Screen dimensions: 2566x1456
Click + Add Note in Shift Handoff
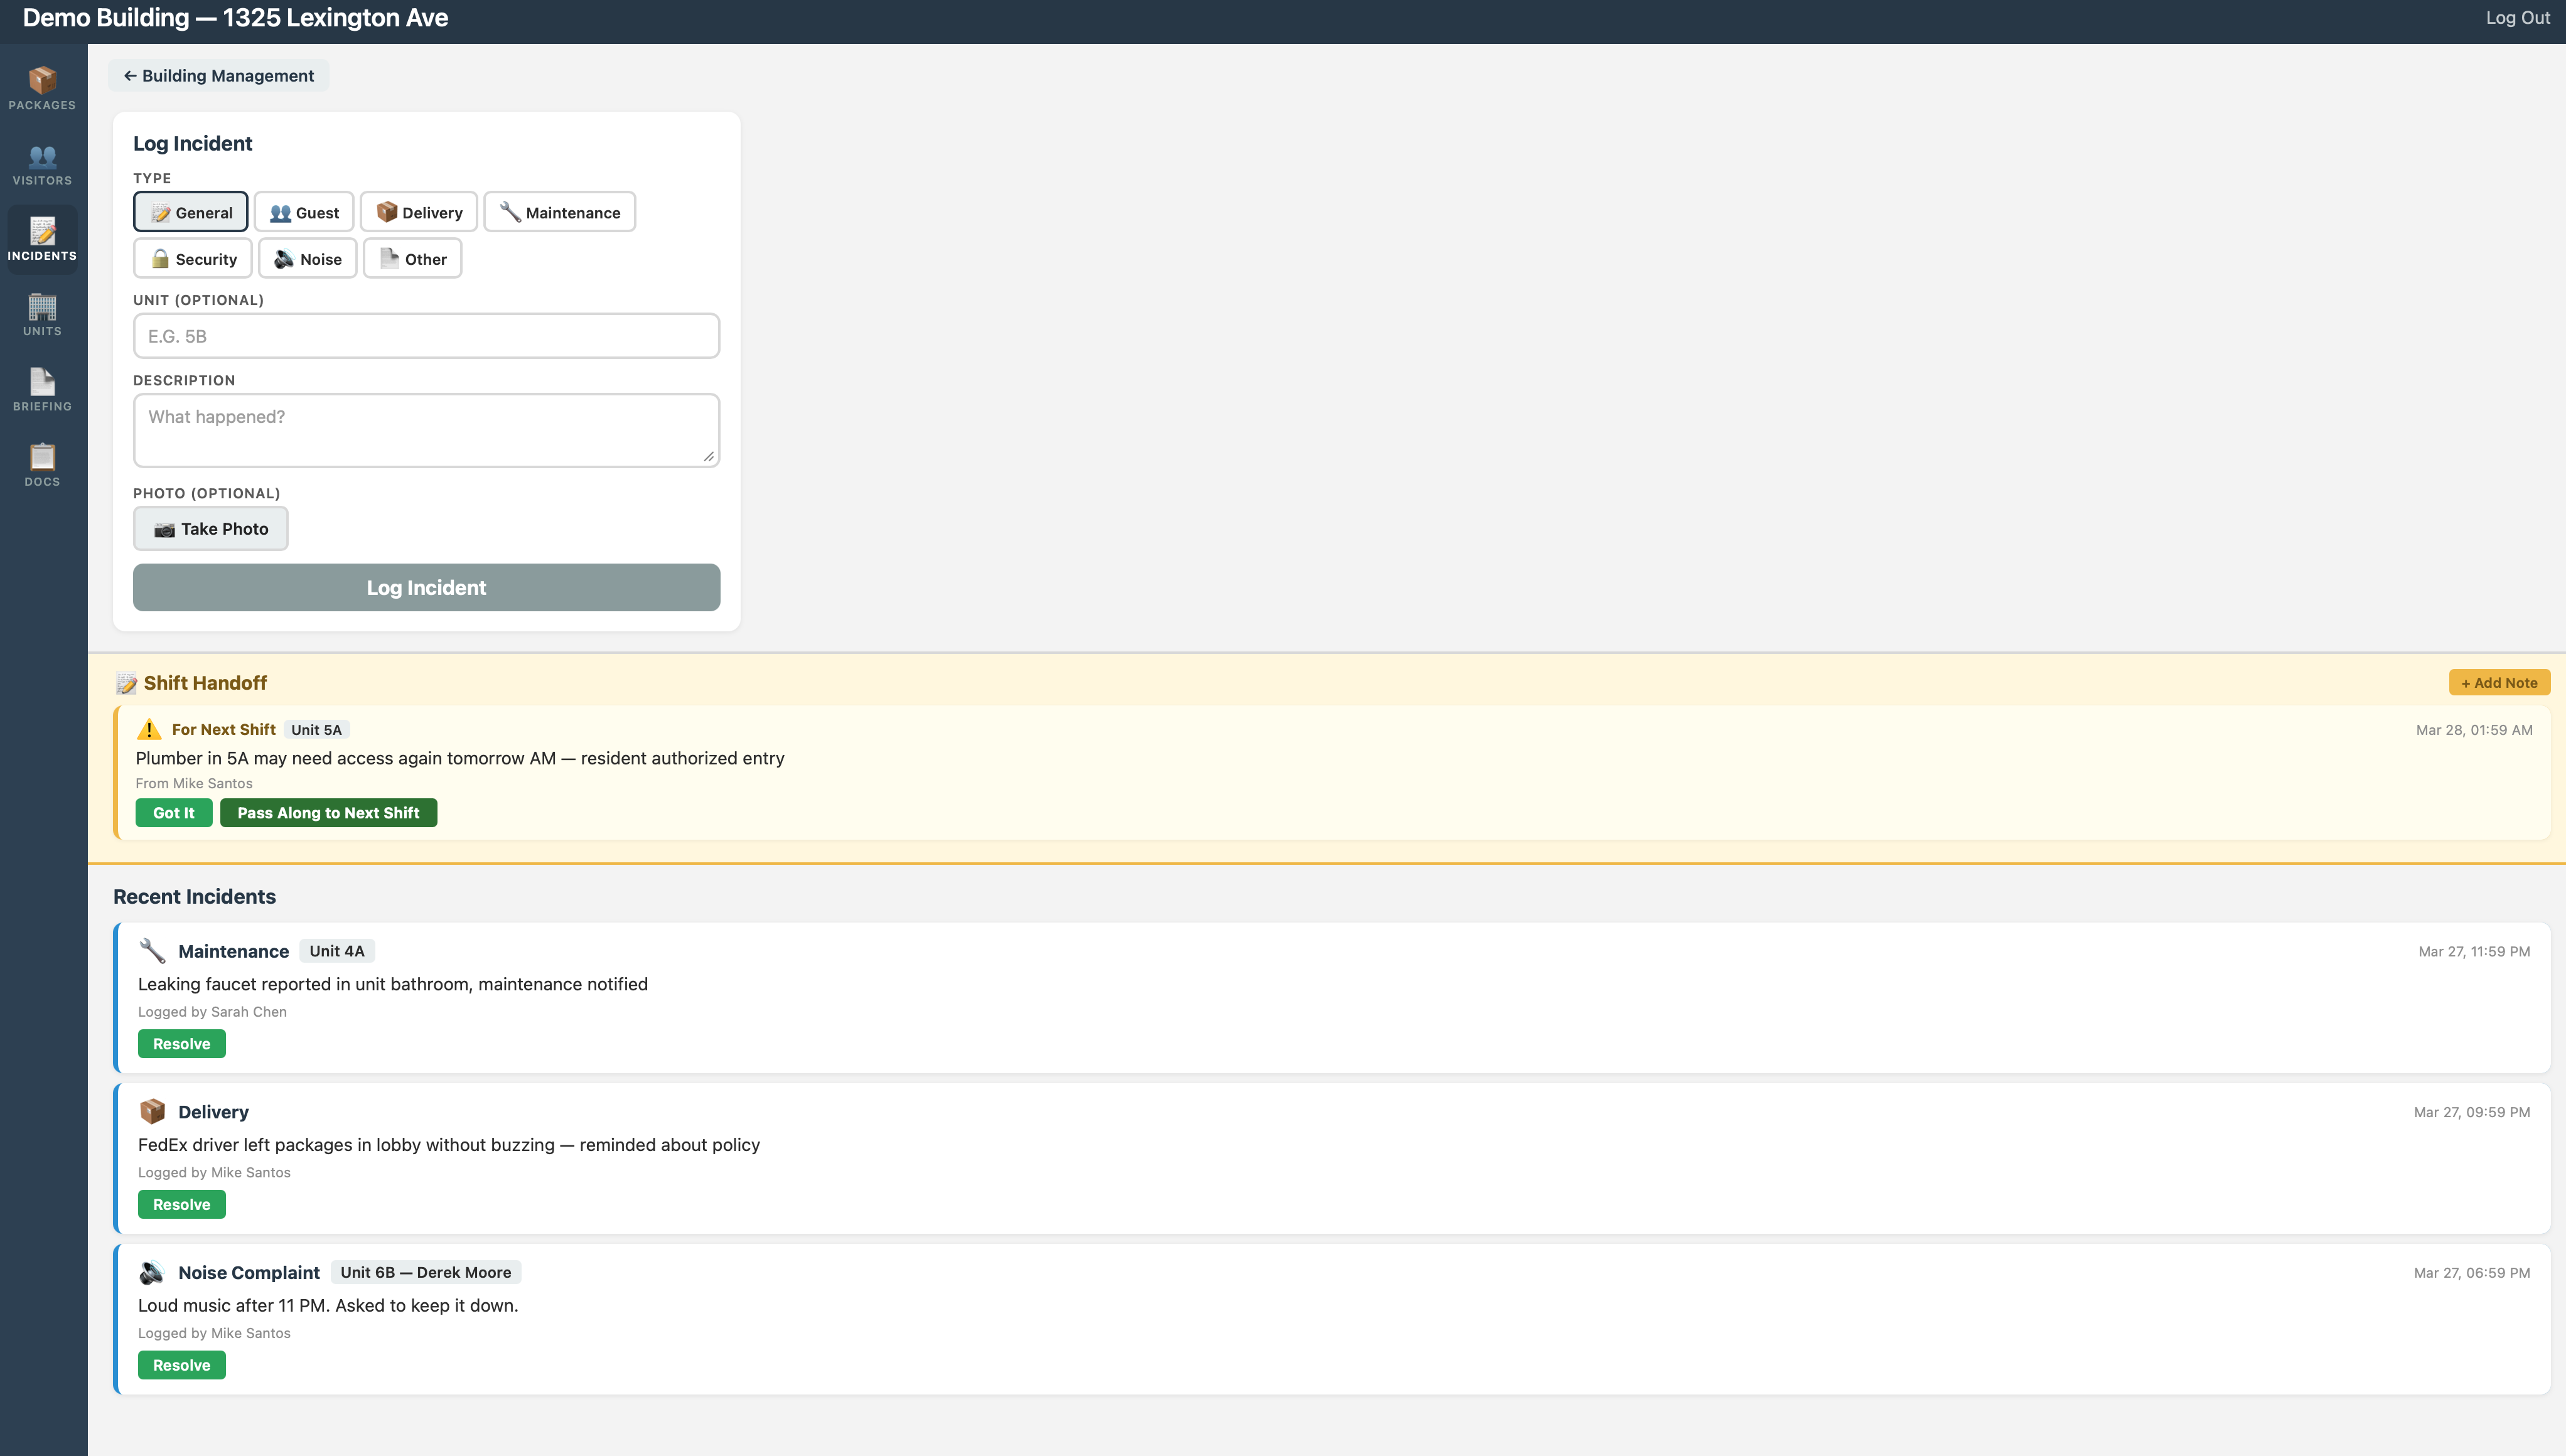click(2498, 682)
